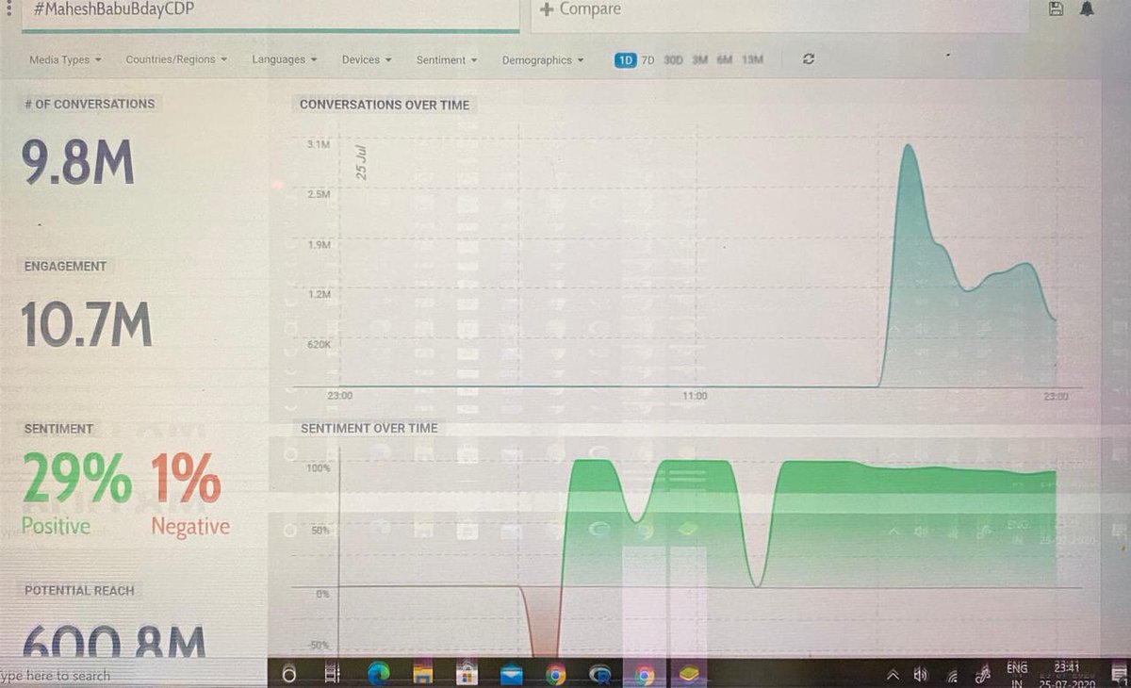Open the Demographics filter dropdown
The height and width of the screenshot is (688, 1131).
click(543, 59)
